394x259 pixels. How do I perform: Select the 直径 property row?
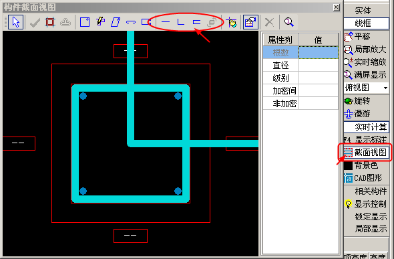point(301,66)
